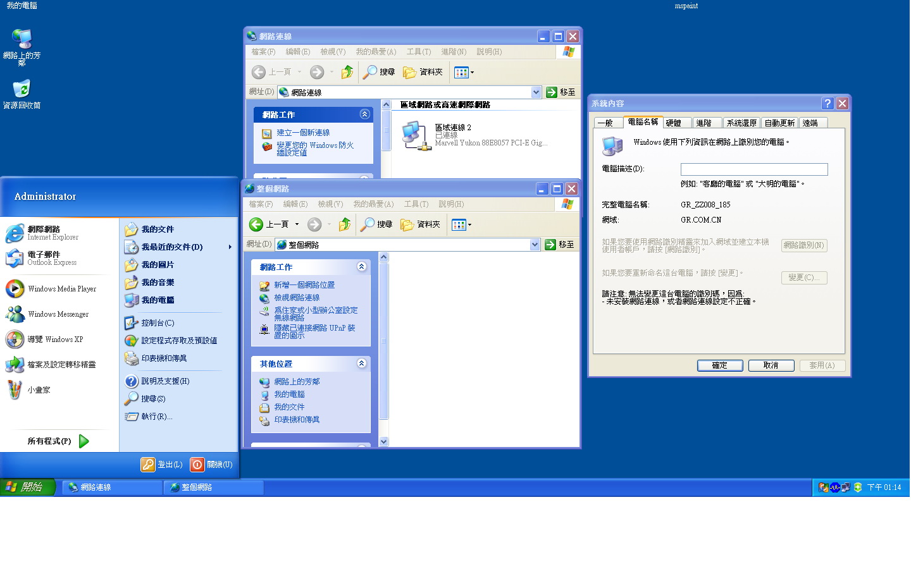Click the 搜尋 toolbar icon in 網路連線
911x569 pixels.
coord(378,72)
